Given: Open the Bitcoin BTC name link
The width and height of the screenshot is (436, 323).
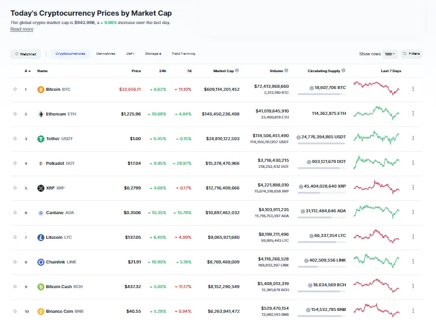Looking at the screenshot, I should pyautogui.click(x=58, y=89).
